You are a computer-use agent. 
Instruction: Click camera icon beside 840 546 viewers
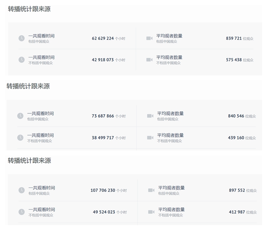click(x=150, y=116)
